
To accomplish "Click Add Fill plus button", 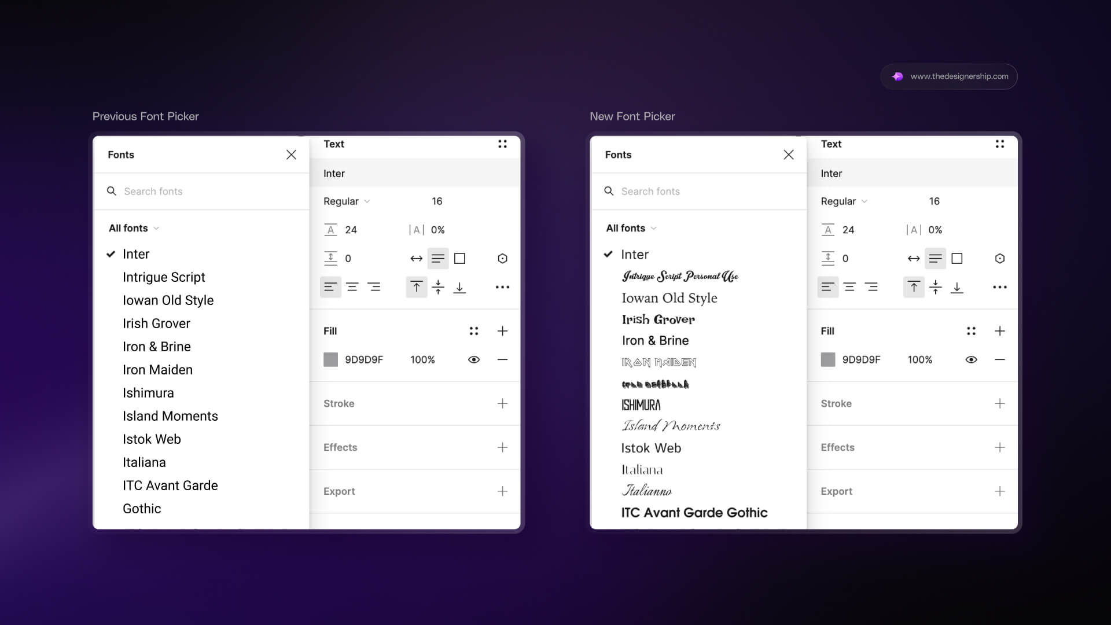I will click(x=502, y=330).
